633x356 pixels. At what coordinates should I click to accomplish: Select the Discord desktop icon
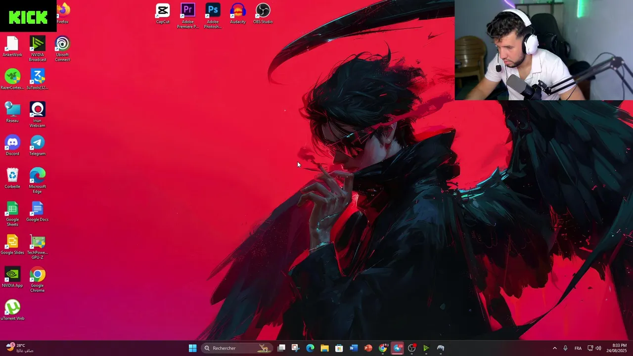[x=12, y=145]
